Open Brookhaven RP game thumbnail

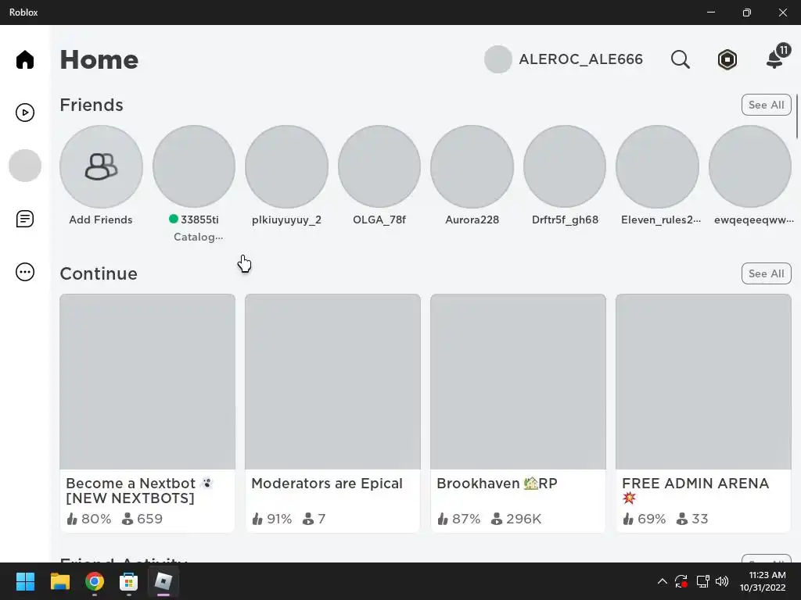coord(518,381)
